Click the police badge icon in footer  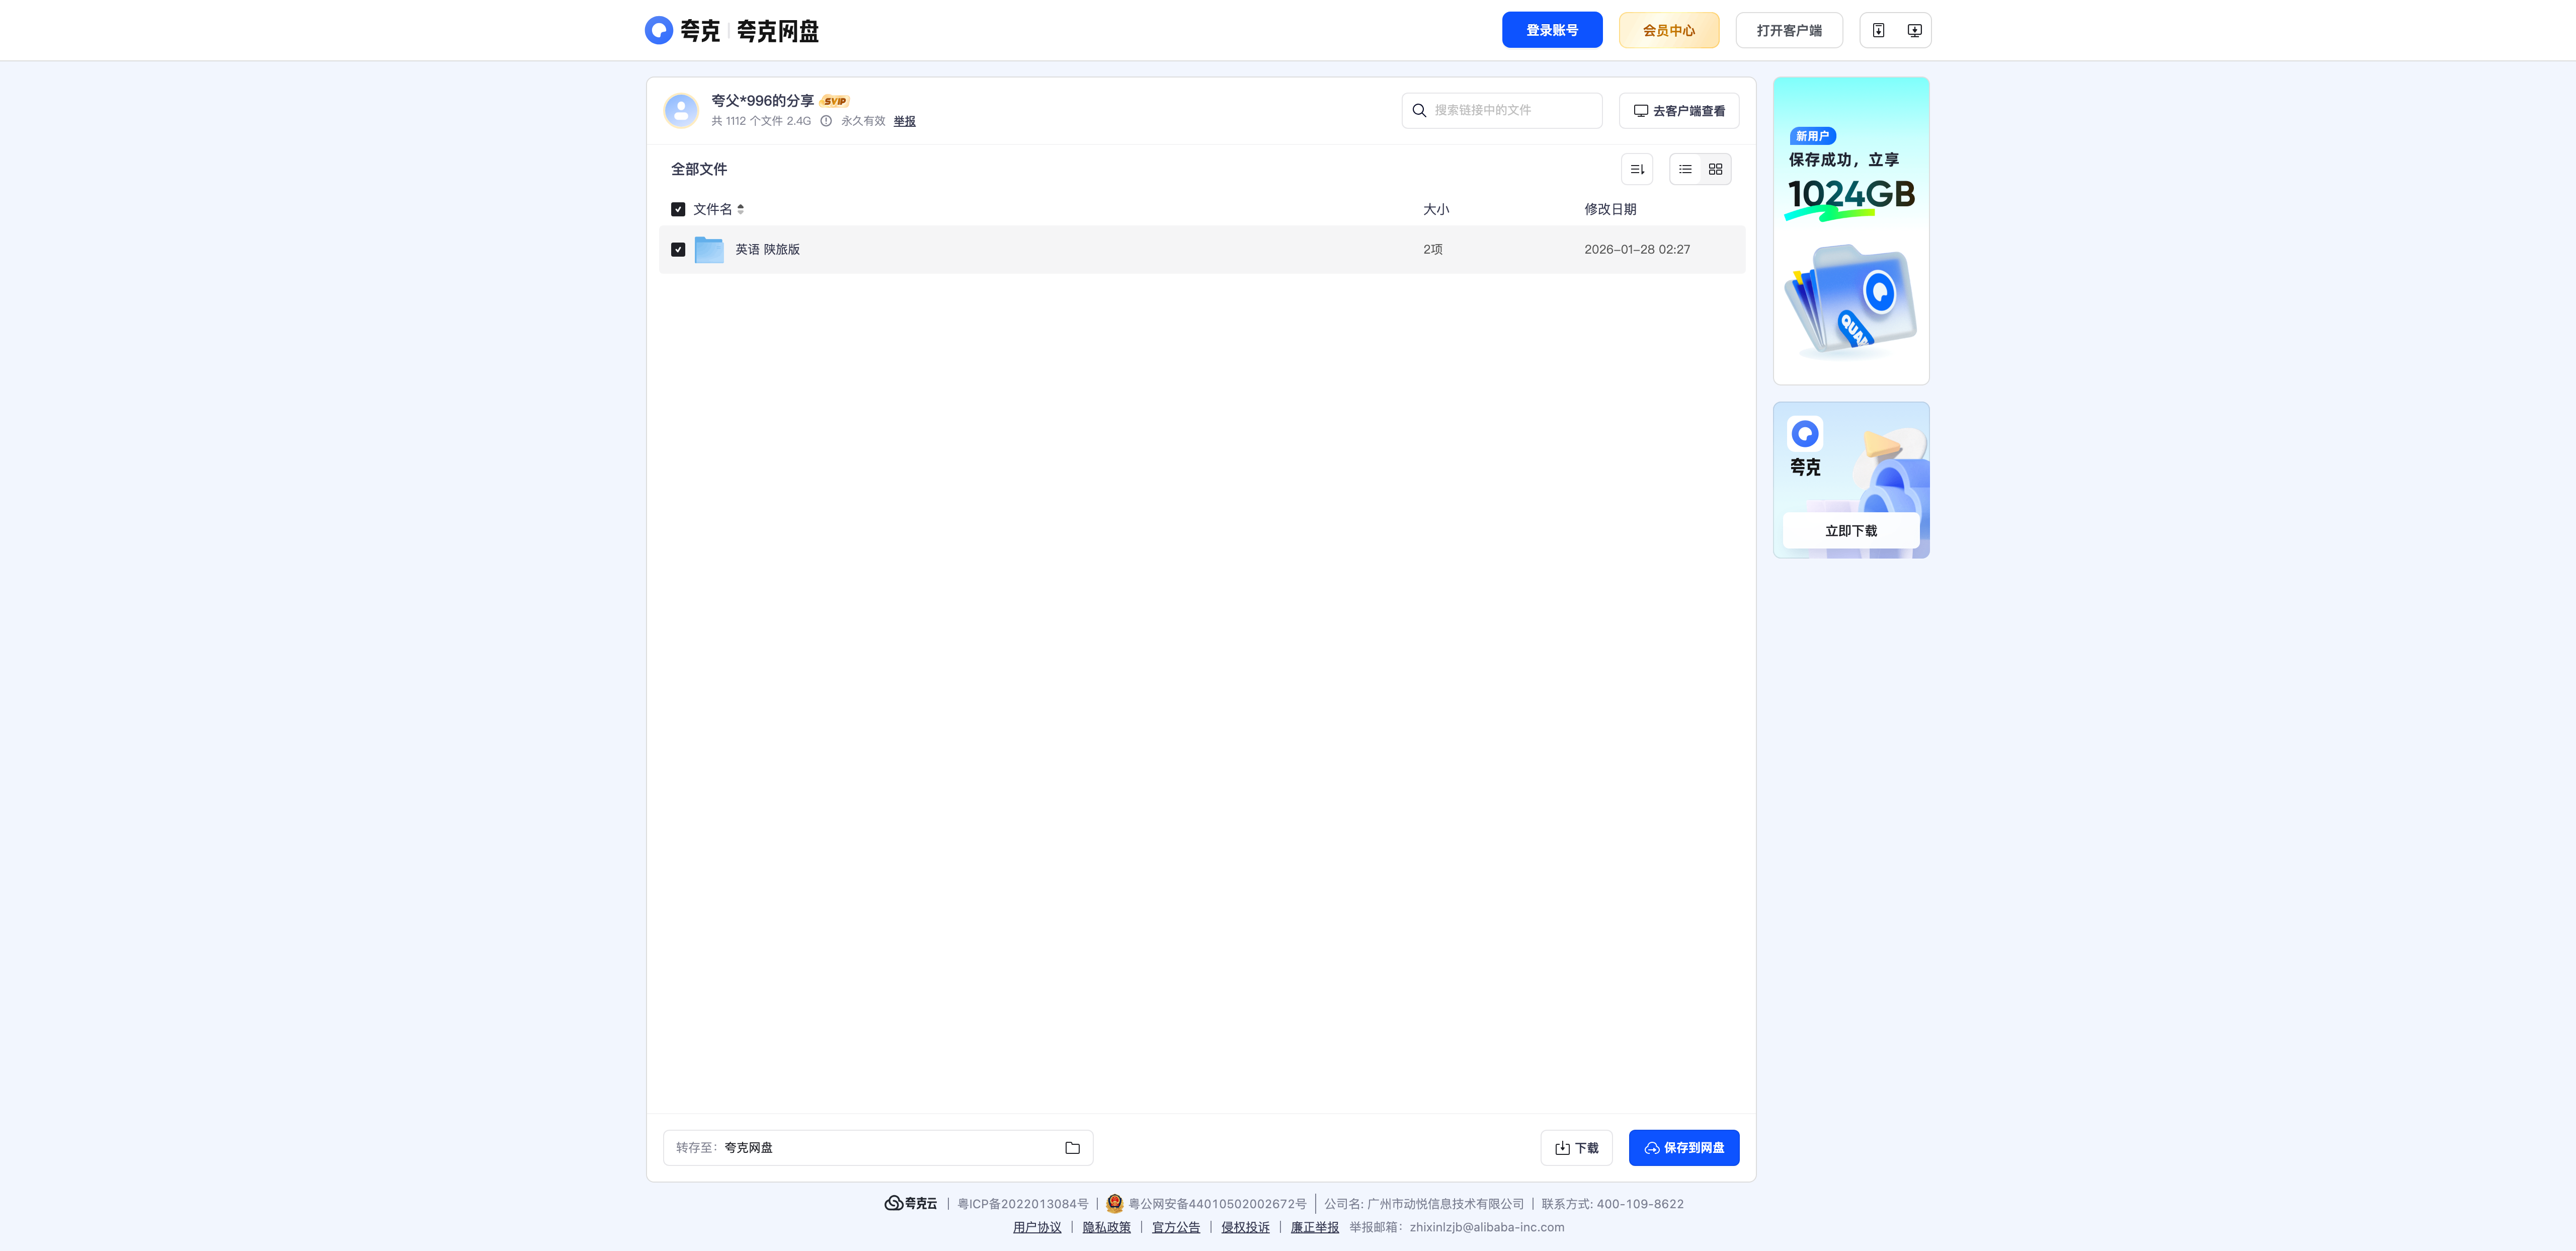1114,1203
